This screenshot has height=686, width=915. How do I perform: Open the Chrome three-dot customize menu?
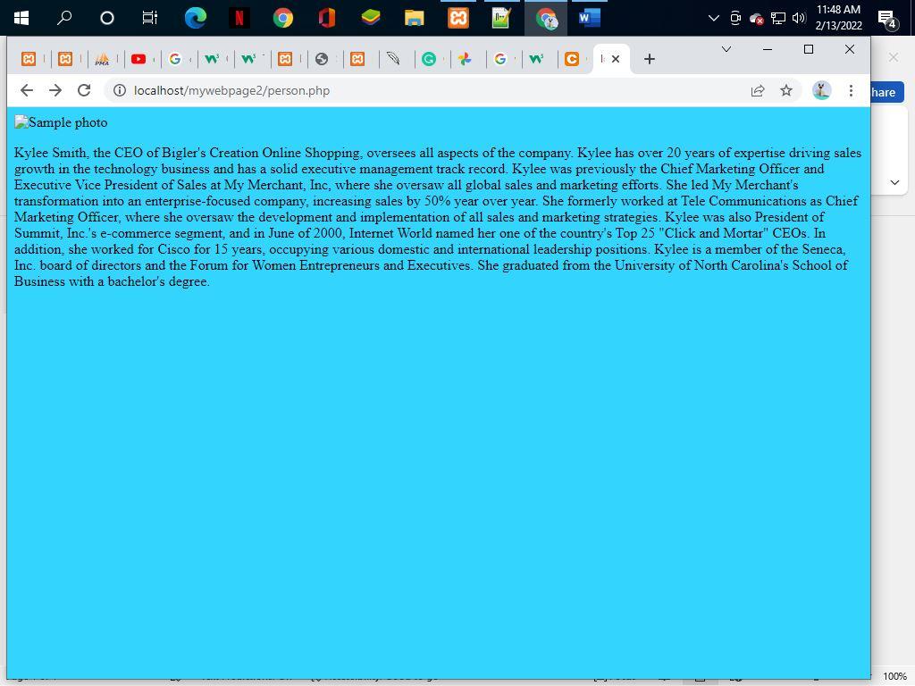851,90
